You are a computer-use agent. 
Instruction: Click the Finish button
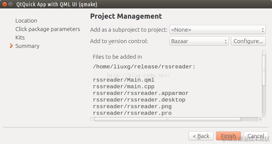click(x=228, y=136)
